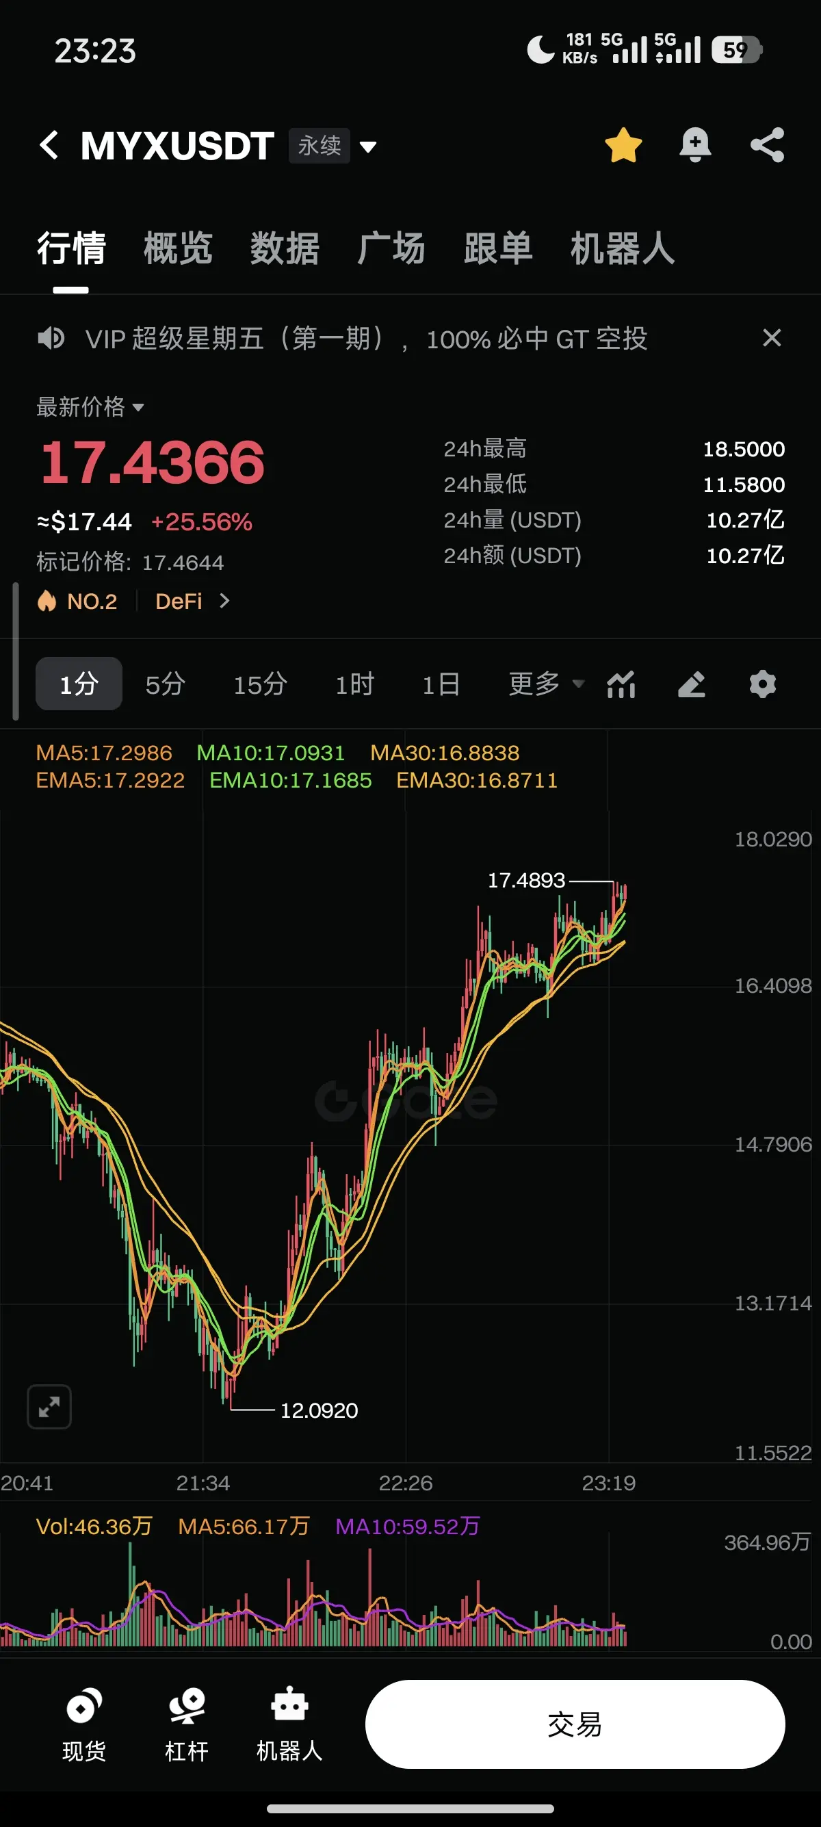Tap the Vol:46.36万 volume label
Screen dimensions: 821x1827
[x=94, y=1527]
